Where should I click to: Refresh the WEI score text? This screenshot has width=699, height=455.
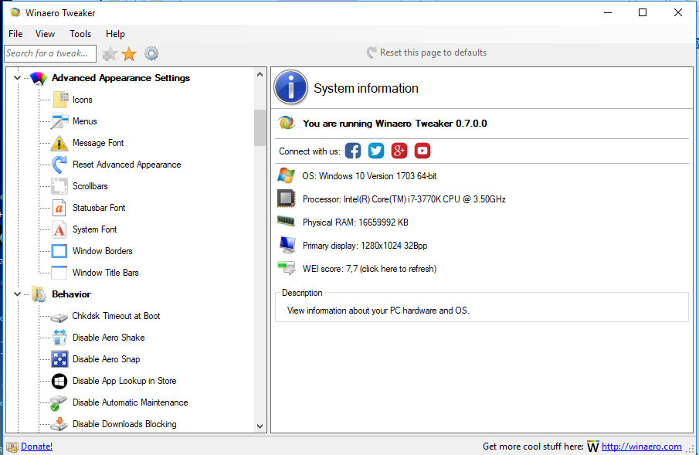point(369,269)
